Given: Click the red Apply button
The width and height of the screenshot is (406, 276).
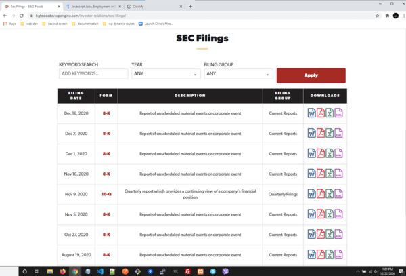Looking at the screenshot, I should (311, 75).
